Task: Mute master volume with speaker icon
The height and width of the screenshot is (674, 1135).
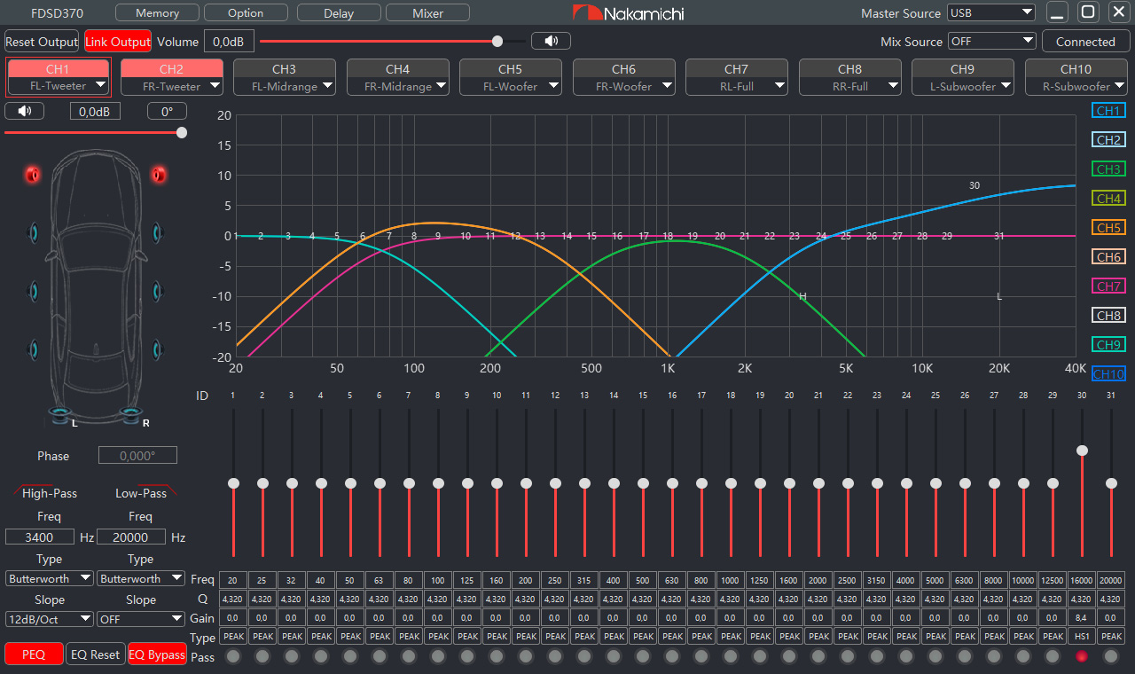Action: click(551, 41)
